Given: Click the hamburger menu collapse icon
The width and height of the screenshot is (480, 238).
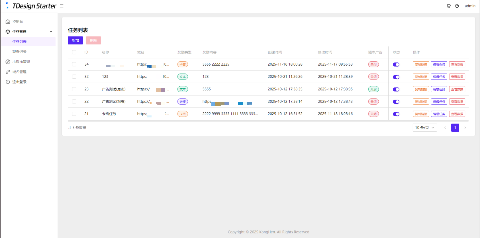Looking at the screenshot, I should (62, 6).
